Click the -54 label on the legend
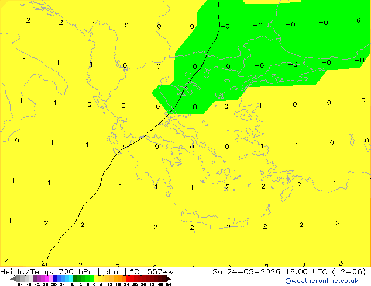The height and width of the screenshot is (286, 371). [19, 285]
